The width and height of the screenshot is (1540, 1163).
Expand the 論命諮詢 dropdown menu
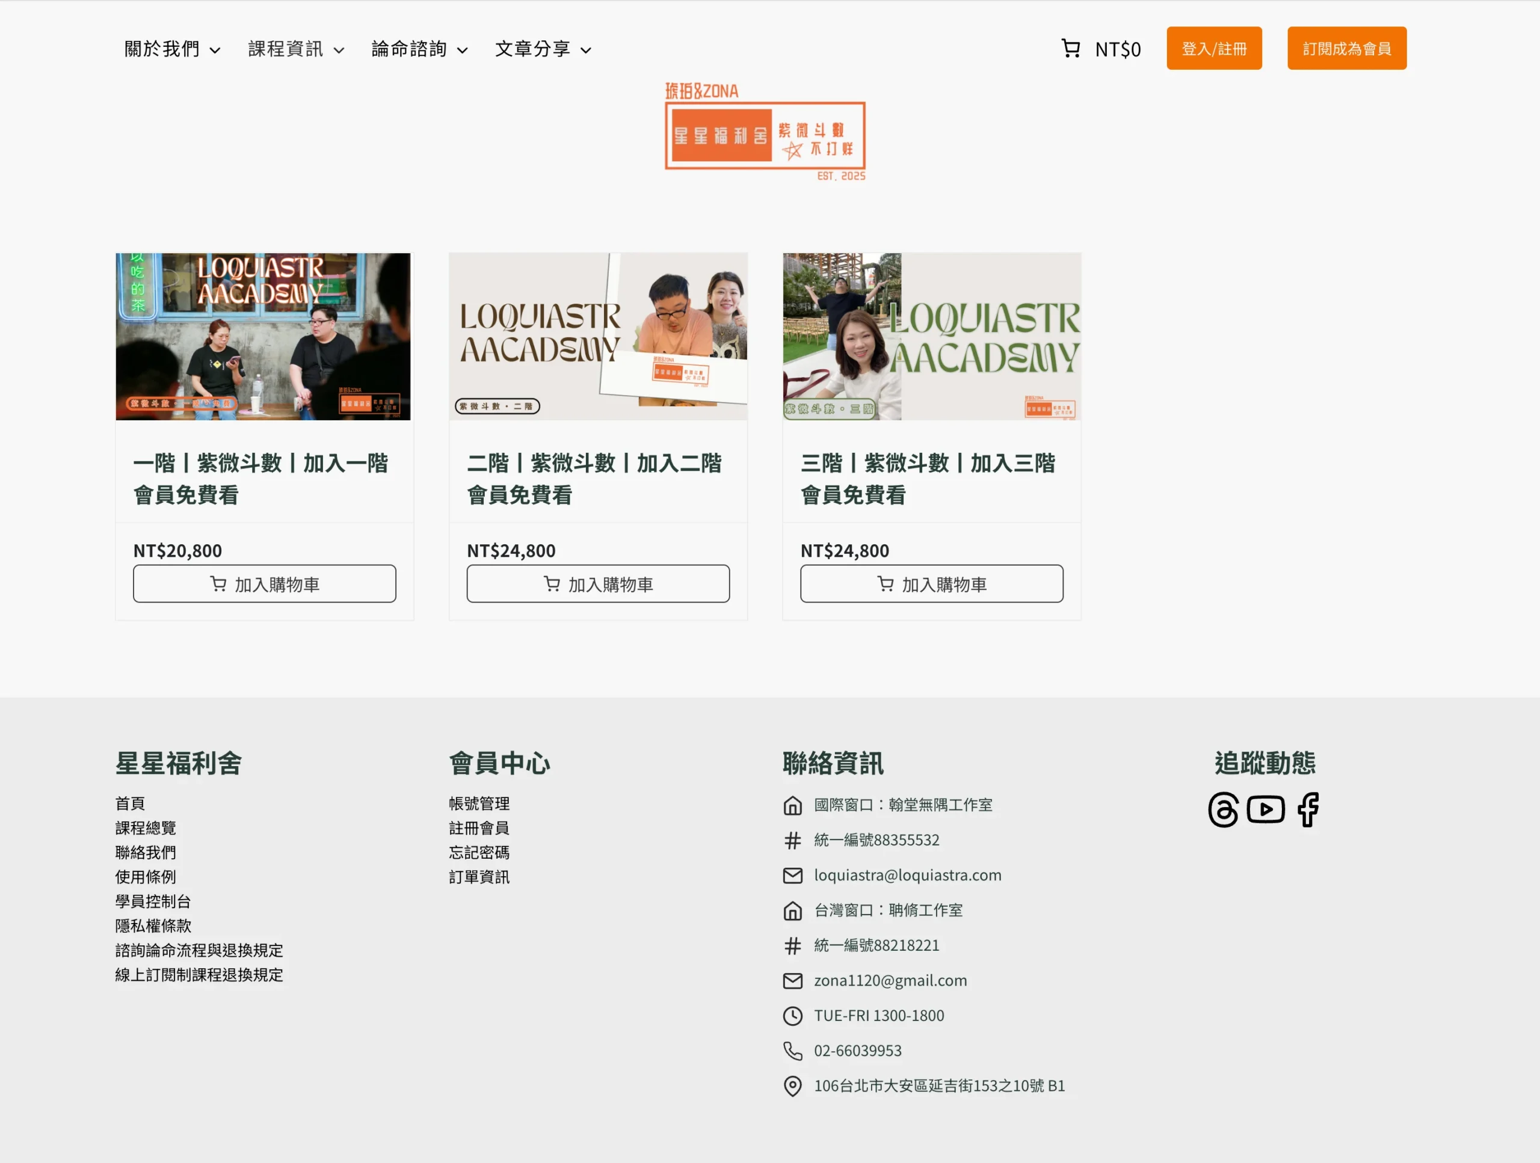tap(419, 49)
